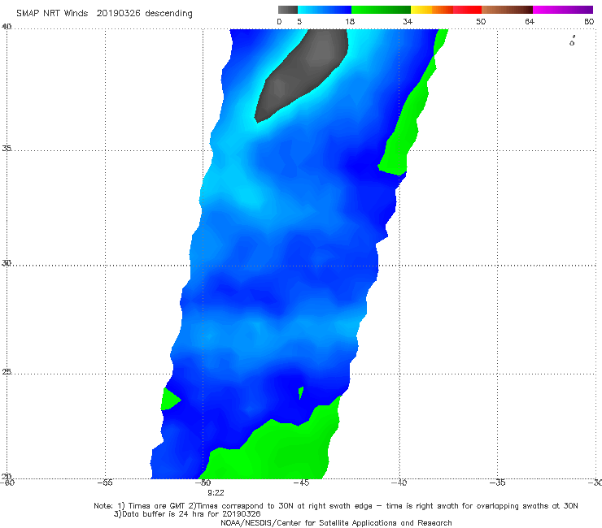Click the yellow-orange segment of the color bar
Image resolution: width=602 pixels, height=528 pixels.
coord(431,10)
